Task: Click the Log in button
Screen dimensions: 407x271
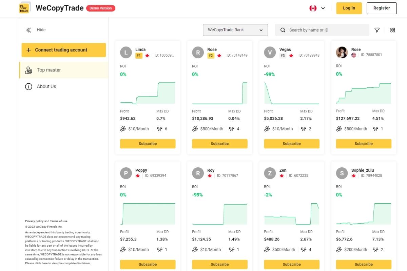Action: click(349, 8)
